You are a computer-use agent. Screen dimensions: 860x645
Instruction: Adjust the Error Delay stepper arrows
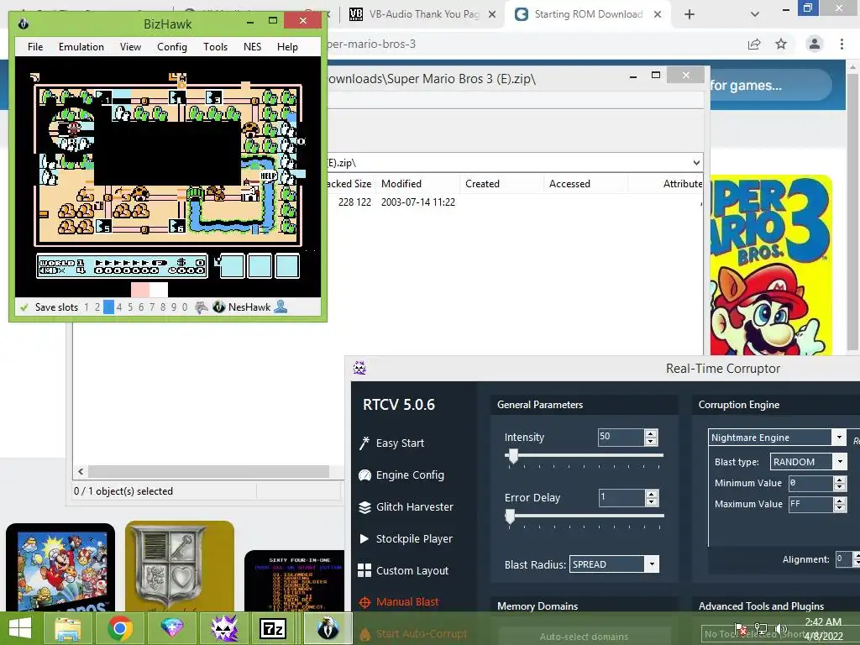tap(651, 498)
